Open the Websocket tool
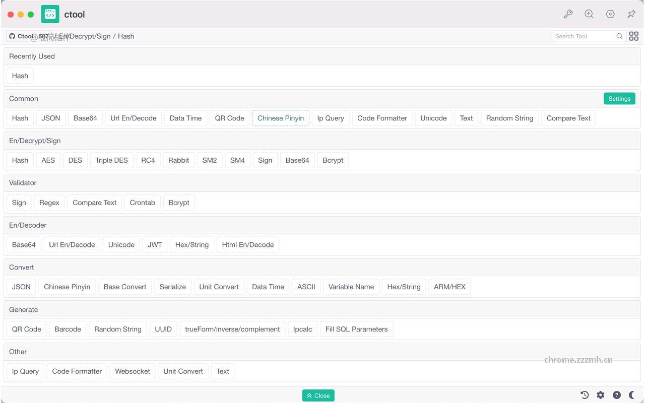 point(133,372)
